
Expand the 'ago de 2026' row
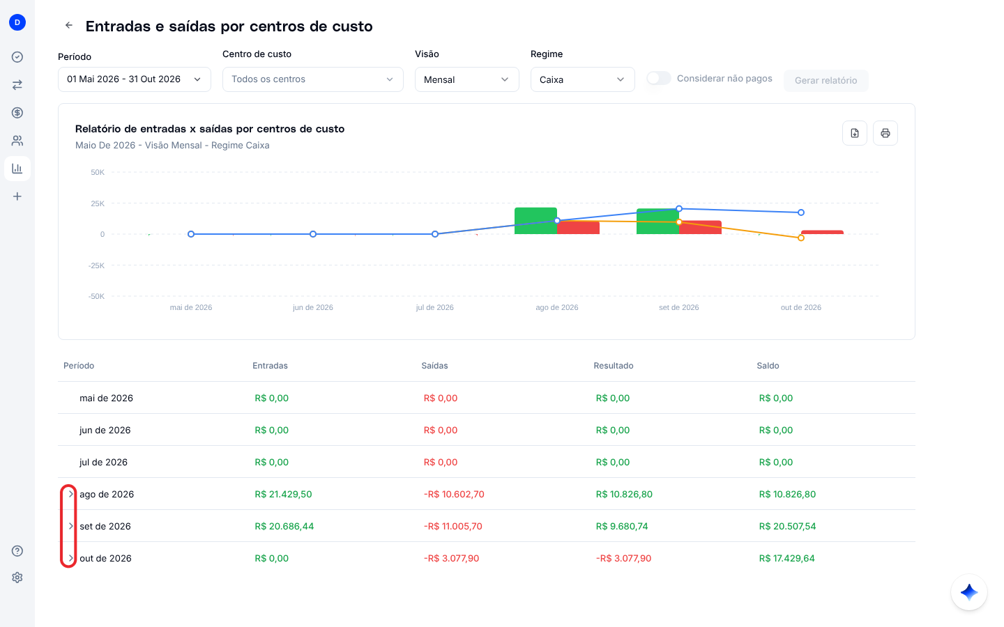[70, 494]
